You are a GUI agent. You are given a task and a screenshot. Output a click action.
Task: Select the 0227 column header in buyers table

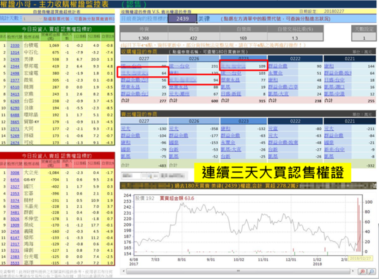144,59
